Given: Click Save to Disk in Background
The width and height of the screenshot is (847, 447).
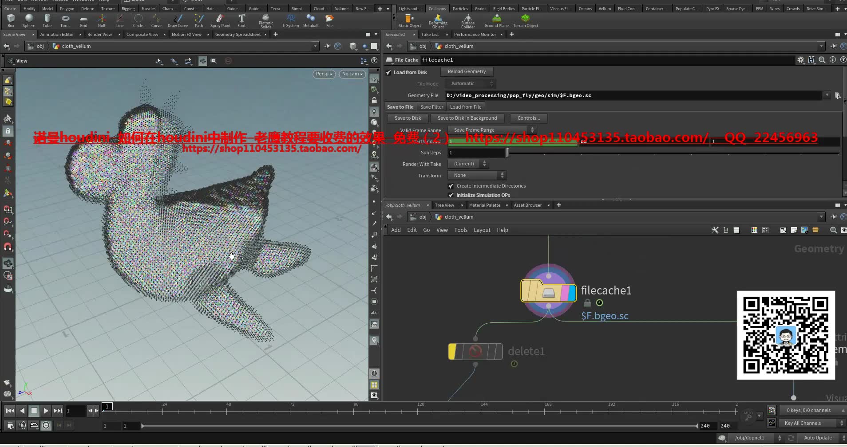Looking at the screenshot, I should coord(467,118).
